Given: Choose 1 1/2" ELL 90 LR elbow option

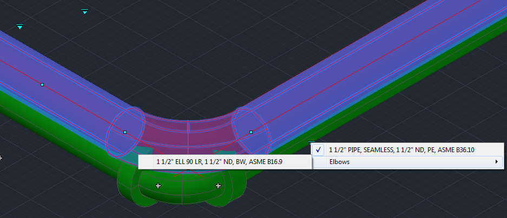Looking at the screenshot, I should [225, 162].
